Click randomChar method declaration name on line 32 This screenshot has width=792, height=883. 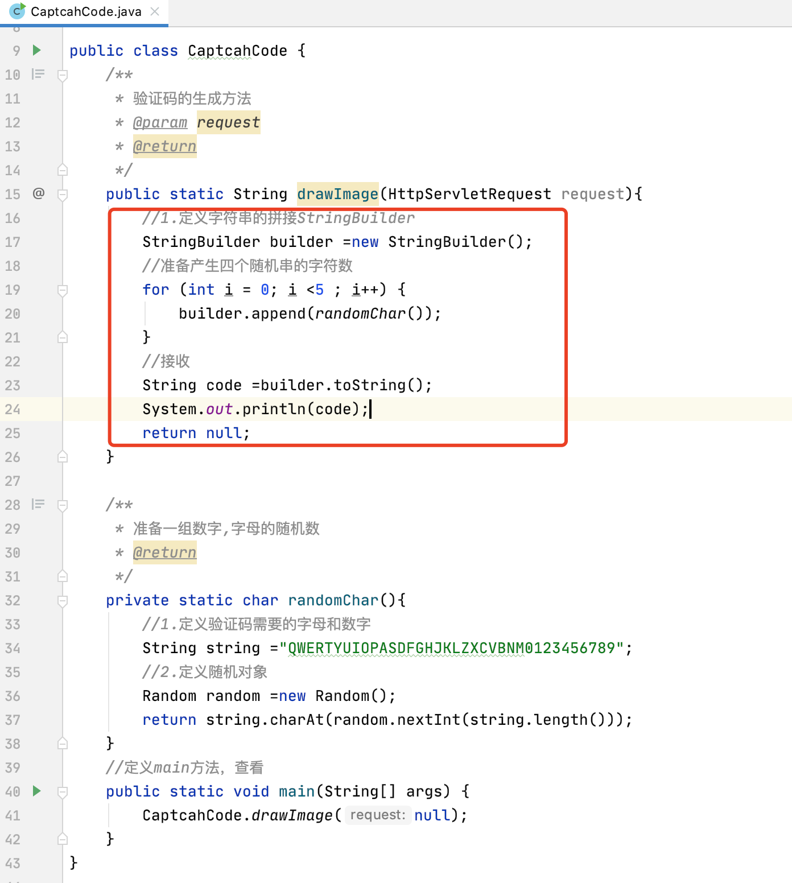(x=333, y=600)
